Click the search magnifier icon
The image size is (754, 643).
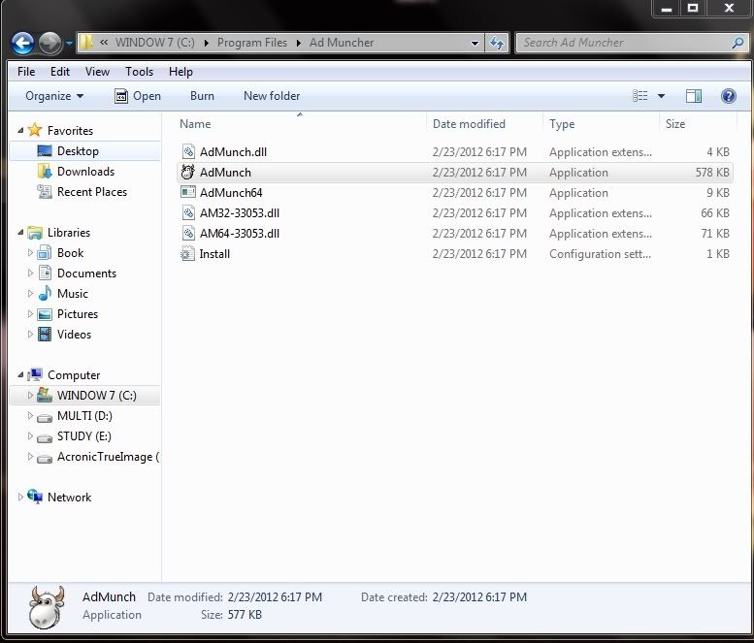coord(738,43)
